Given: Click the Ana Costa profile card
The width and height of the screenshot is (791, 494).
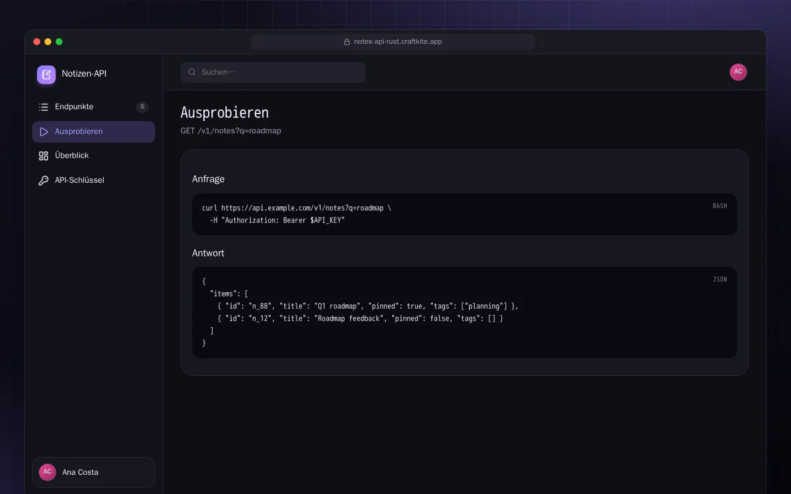Looking at the screenshot, I should [93, 472].
